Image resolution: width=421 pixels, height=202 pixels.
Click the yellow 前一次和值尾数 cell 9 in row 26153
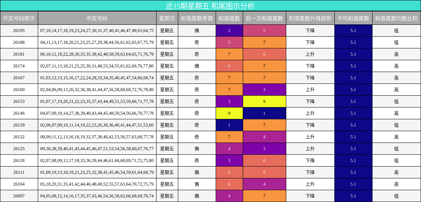tap(265, 101)
